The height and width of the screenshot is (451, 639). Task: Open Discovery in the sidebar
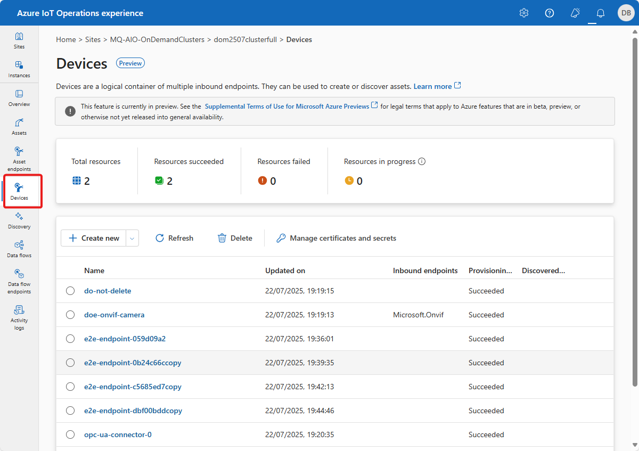[x=19, y=220]
